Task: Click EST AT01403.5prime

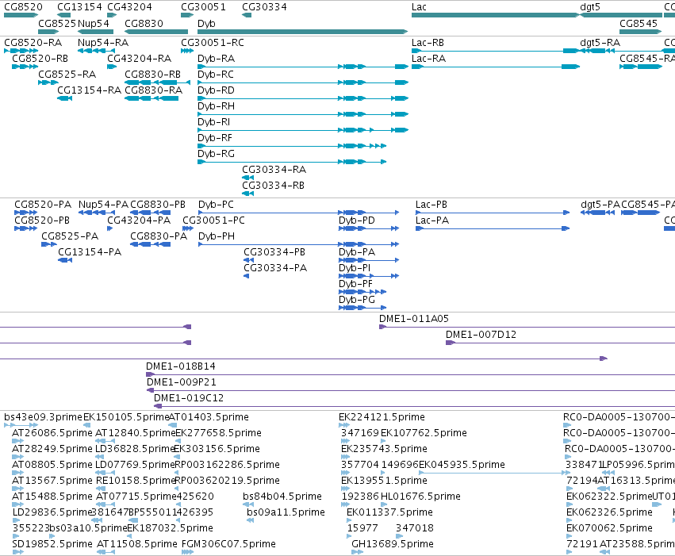Action: (x=209, y=417)
